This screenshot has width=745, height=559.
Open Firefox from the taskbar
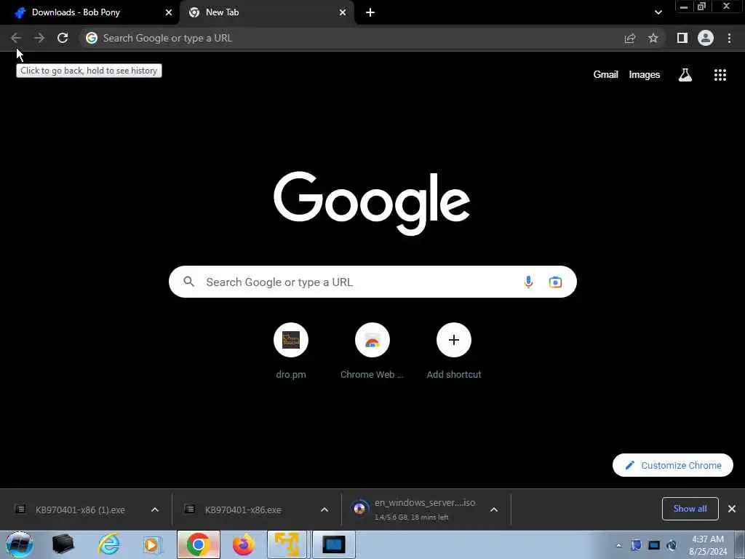point(243,544)
